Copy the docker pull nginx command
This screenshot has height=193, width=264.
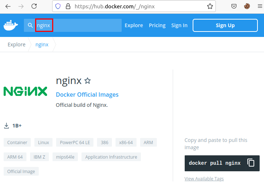pyautogui.click(x=251, y=163)
